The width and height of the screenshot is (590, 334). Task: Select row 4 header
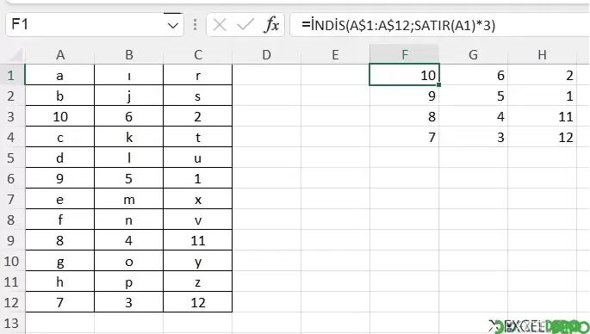(11, 137)
